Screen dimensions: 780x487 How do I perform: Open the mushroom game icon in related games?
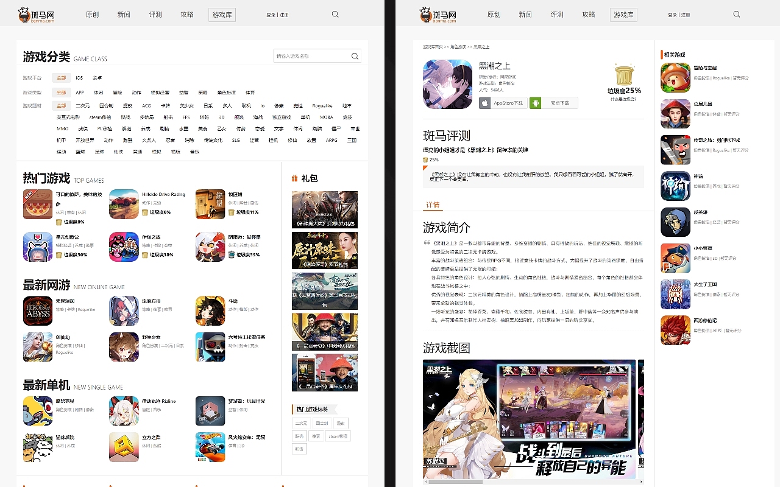tap(675, 77)
